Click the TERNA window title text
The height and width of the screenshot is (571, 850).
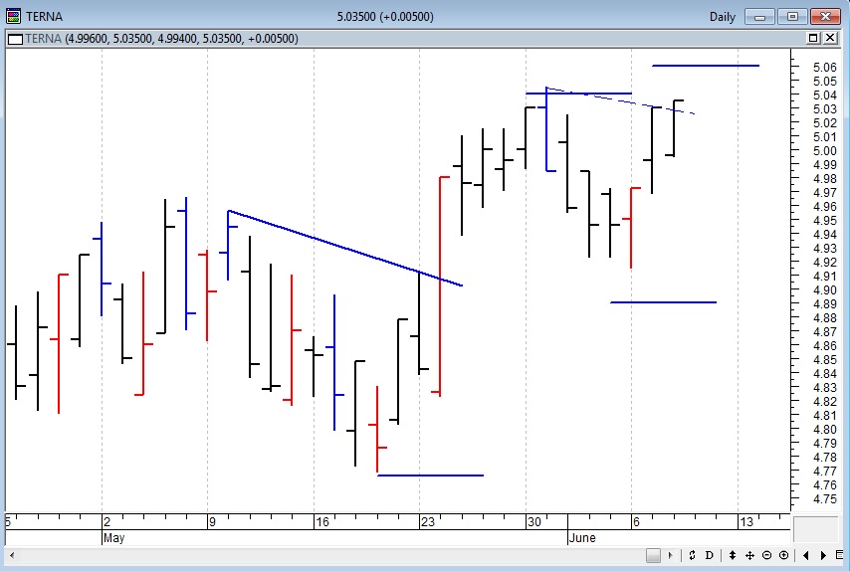[44, 17]
